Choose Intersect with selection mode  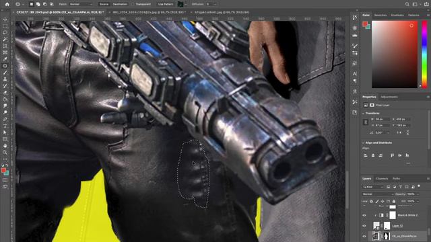(x=51, y=4)
